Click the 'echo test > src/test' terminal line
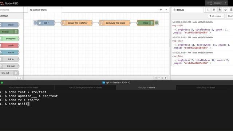The width and height of the screenshot is (233, 131). pyautogui.click(x=23, y=92)
